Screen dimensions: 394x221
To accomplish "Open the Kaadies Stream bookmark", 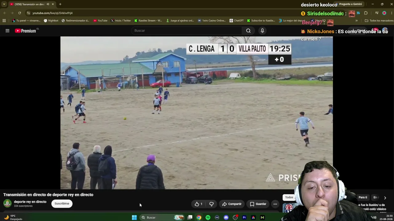I will [x=148, y=21].
